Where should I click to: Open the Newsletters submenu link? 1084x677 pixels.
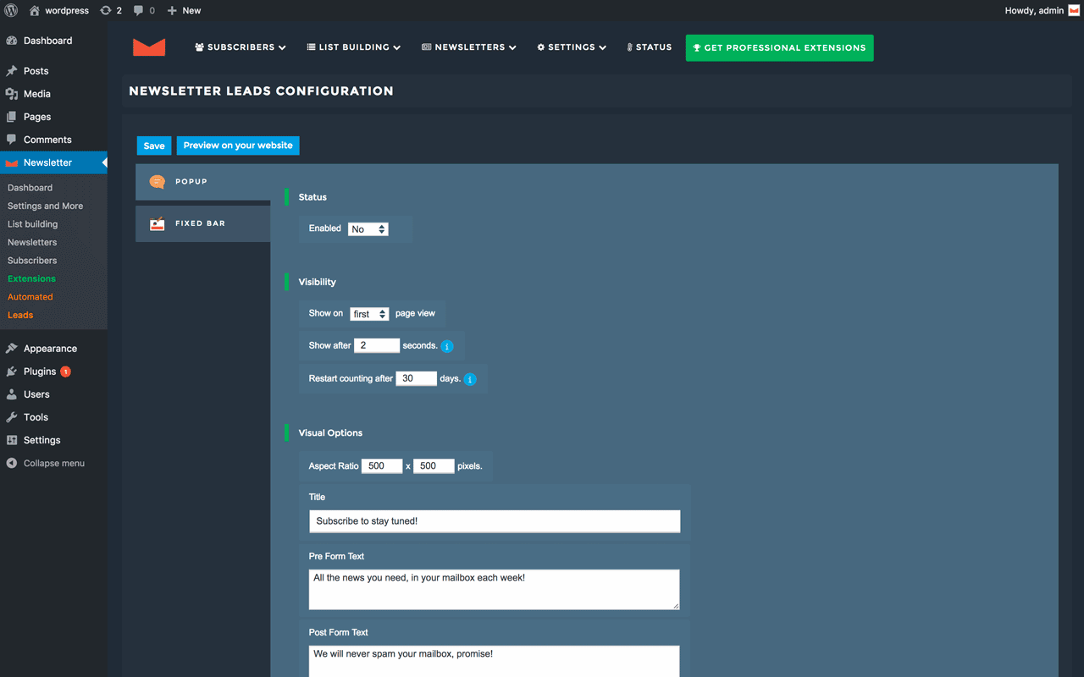[x=32, y=242]
